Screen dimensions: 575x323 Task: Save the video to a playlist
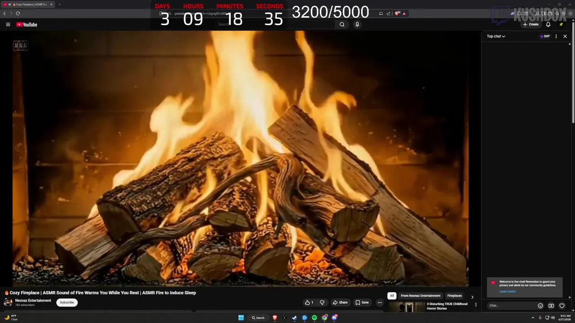(362, 302)
